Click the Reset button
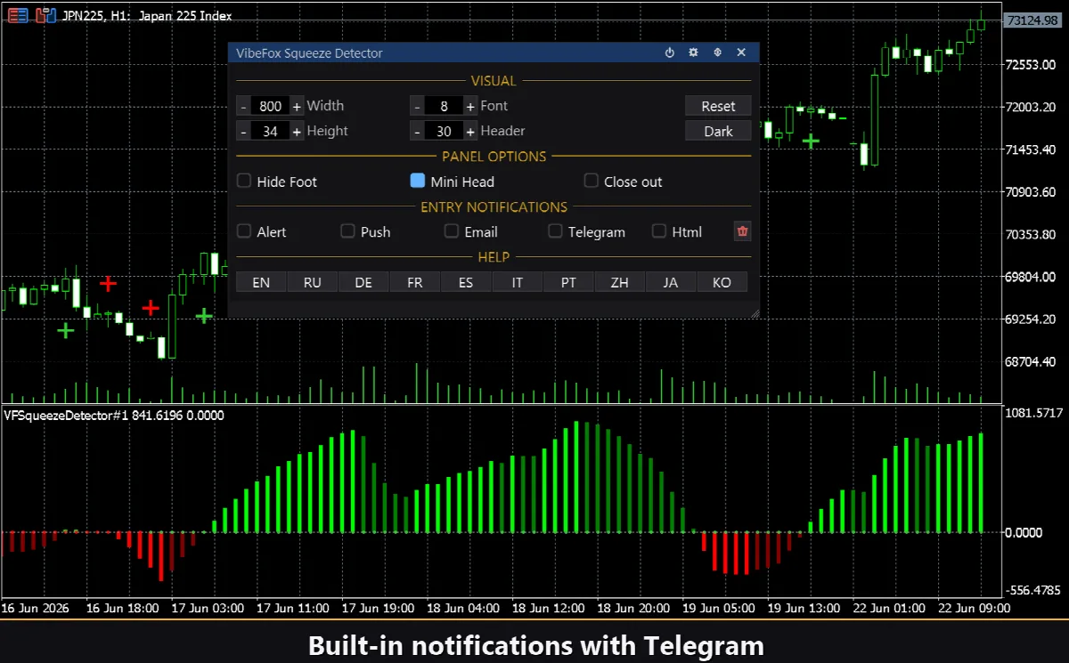 (718, 106)
